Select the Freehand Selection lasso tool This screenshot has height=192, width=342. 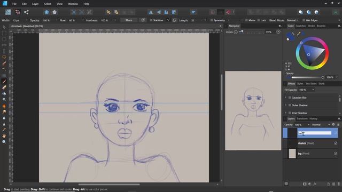[x=4, y=57]
